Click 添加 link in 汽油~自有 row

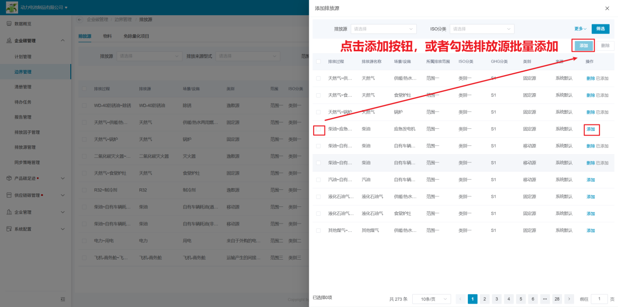[x=591, y=180]
